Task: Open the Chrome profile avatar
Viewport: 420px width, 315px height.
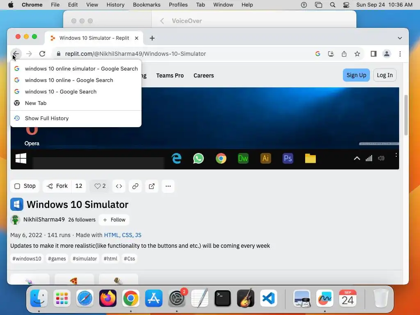Action: pos(386,54)
